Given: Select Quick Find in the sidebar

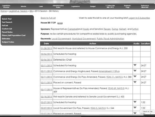Looking at the screenshot, I should (7, 19).
